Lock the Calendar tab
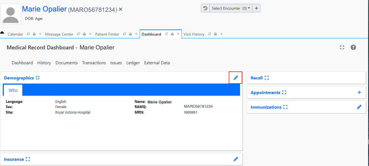Image resolution: width=369 pixels, height=166 pixels. (34, 34)
